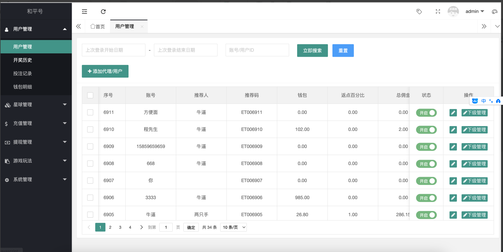Image resolution: width=503 pixels, height=252 pixels.
Task: Click the blue 重置 button
Action: pyautogui.click(x=343, y=51)
